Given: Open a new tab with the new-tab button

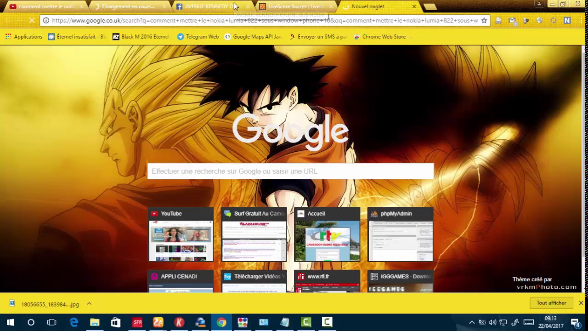Looking at the screenshot, I should [x=430, y=6].
